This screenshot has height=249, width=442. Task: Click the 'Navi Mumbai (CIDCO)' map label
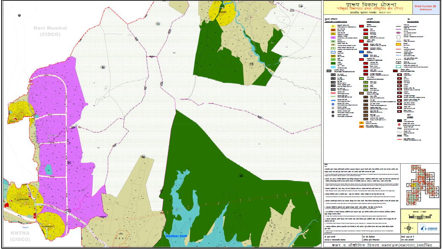tap(50, 31)
